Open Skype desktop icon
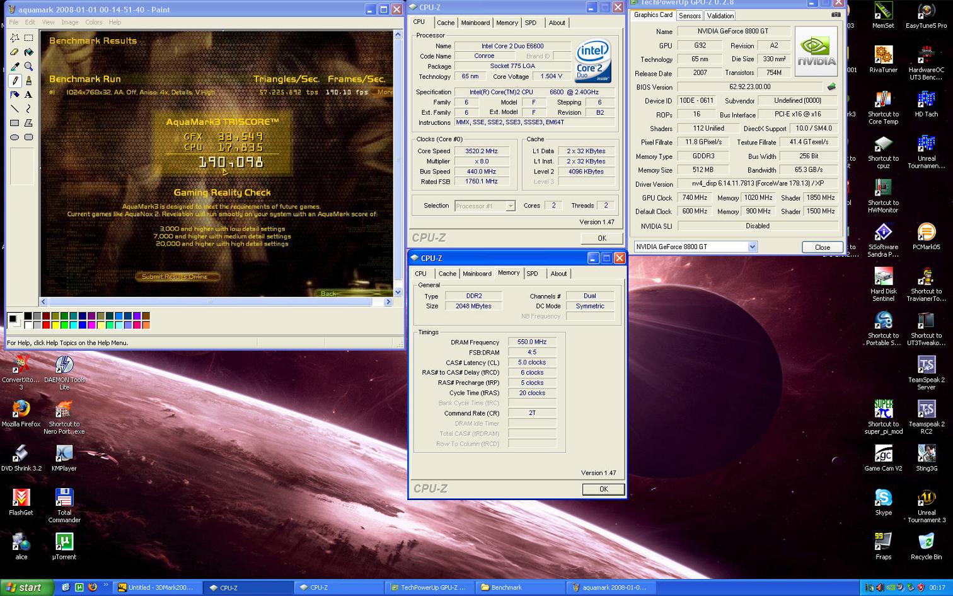The width and height of the screenshot is (953, 596). [x=883, y=501]
